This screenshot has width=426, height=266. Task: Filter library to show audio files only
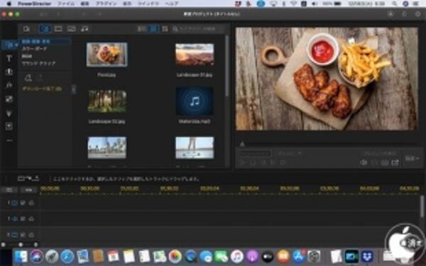tap(84, 29)
